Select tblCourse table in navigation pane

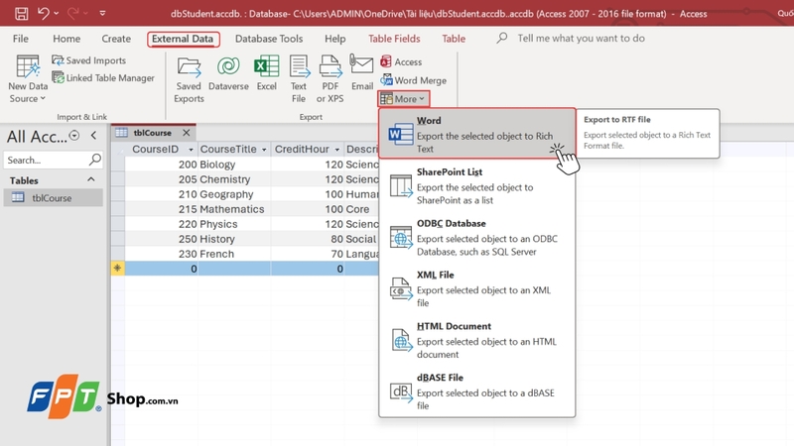52,197
